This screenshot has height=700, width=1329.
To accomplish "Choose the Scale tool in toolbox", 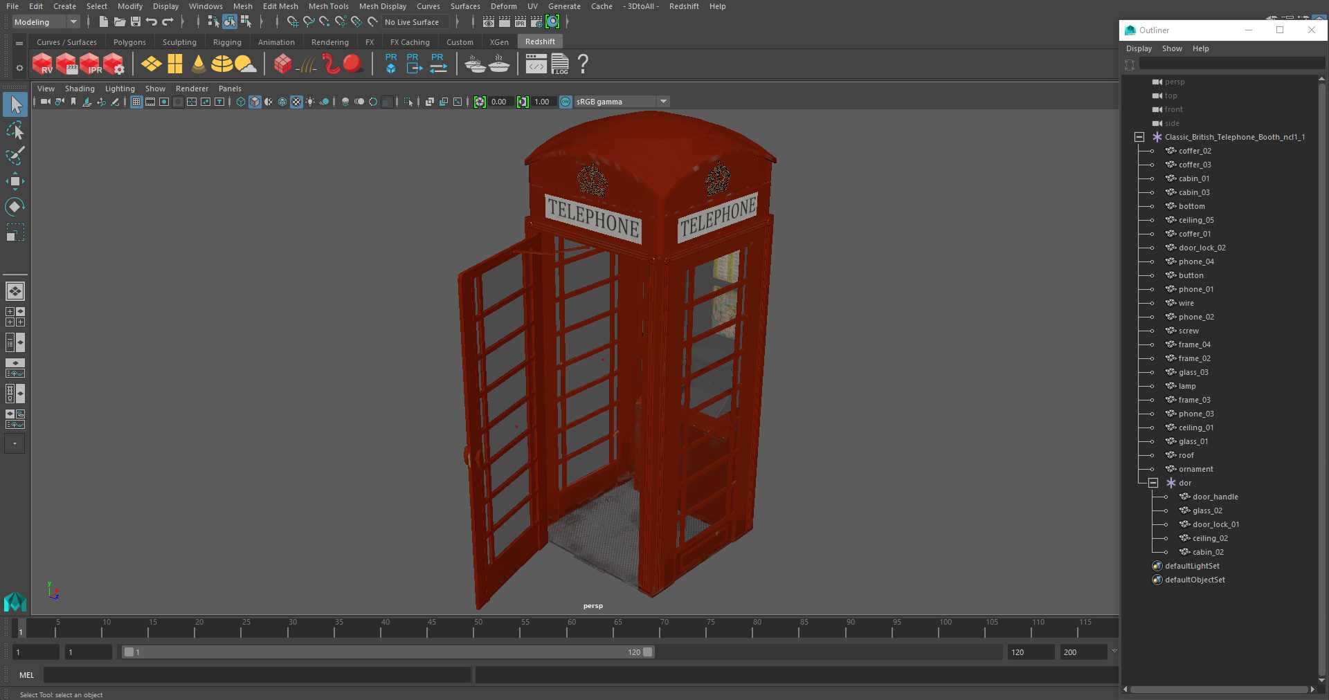I will click(15, 232).
